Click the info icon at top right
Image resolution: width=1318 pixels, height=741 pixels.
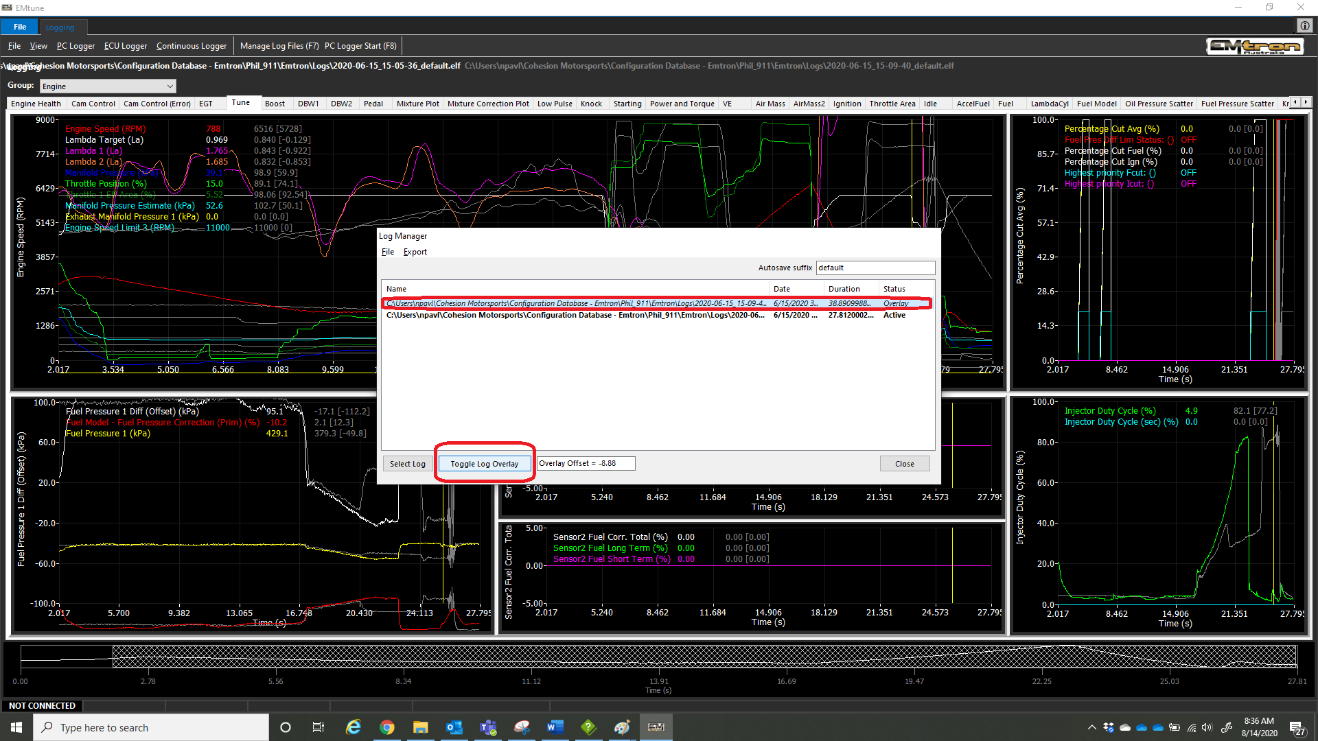pos(1304,26)
